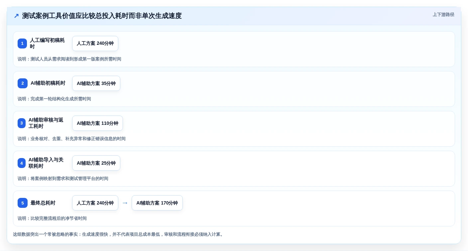This screenshot has height=251, width=468.
Task: Click the description 测试人员从需求阅读到形成第一版案例所需时间
Action: click(69, 59)
